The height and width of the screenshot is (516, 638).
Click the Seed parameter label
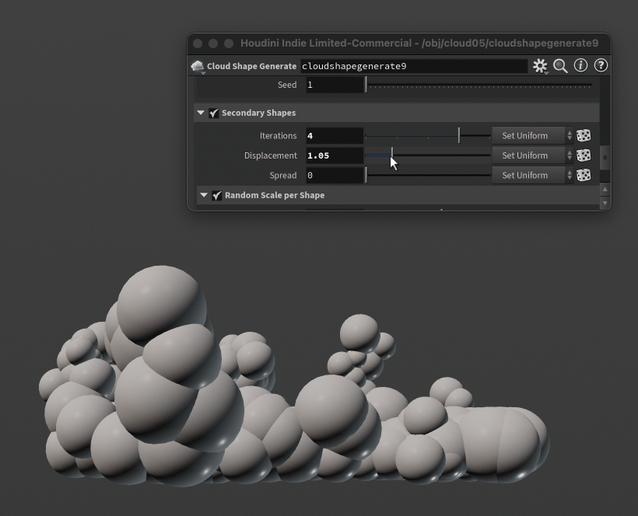tap(287, 85)
